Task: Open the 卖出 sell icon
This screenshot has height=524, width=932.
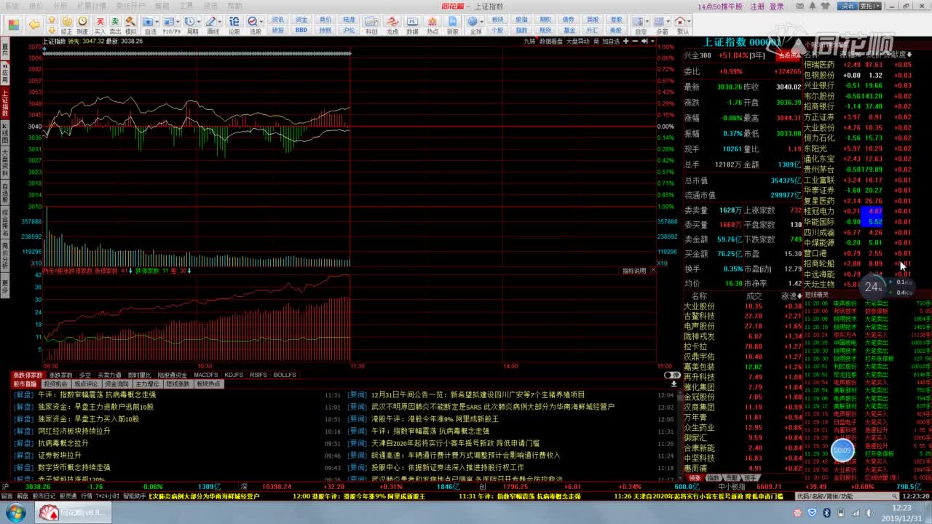Action: point(115,25)
